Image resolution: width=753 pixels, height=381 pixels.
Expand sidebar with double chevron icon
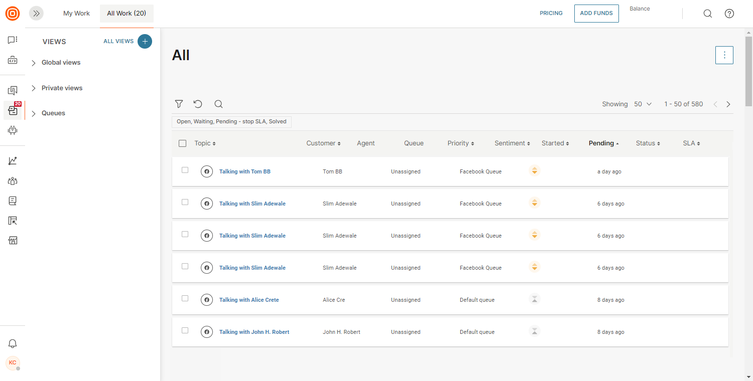click(36, 14)
